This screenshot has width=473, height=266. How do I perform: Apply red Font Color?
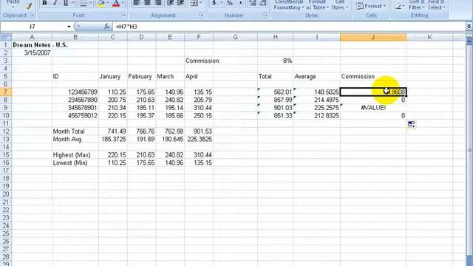pyautogui.click(x=116, y=3)
